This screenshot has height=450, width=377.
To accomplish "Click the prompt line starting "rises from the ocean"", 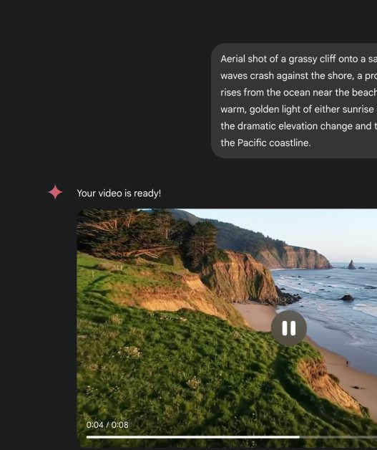I will tap(299, 92).
